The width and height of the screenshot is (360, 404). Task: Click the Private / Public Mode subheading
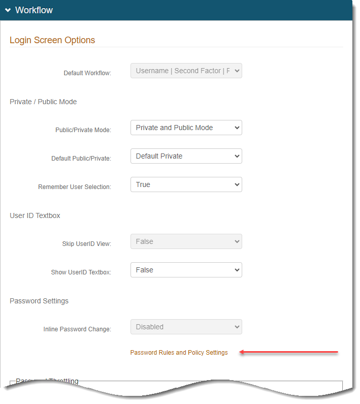tap(43, 102)
